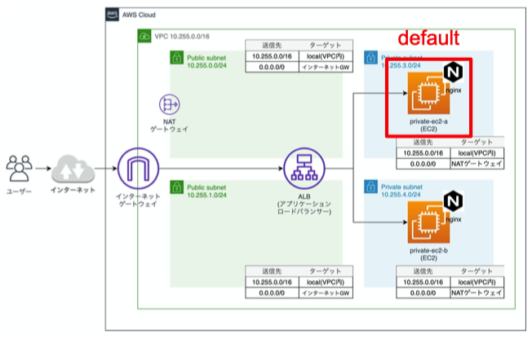The height and width of the screenshot is (339, 532).
Task: Click 0.0.0.0/0 cell in table under private-ec2-a
Action: pos(423,164)
